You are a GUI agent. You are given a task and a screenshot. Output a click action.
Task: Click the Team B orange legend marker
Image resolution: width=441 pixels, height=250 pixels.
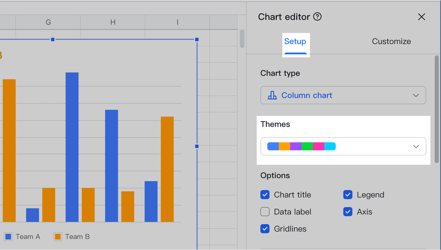tap(57, 237)
